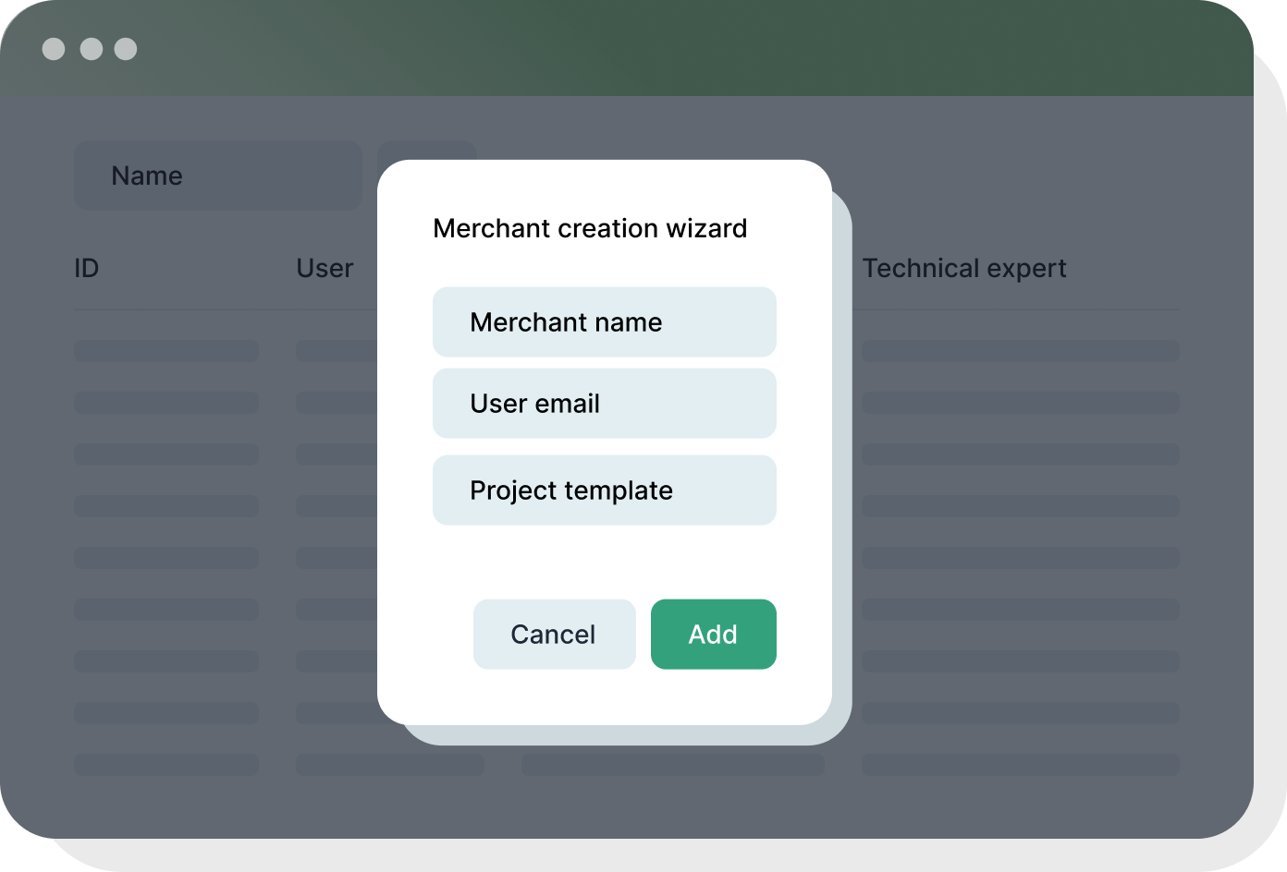1287x872 pixels.
Task: Click the User column header
Action: tap(325, 269)
